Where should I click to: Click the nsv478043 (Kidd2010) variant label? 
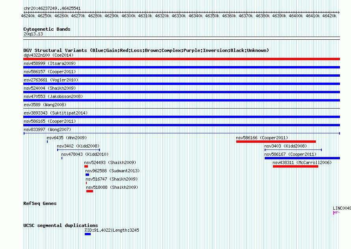click(x=85, y=154)
